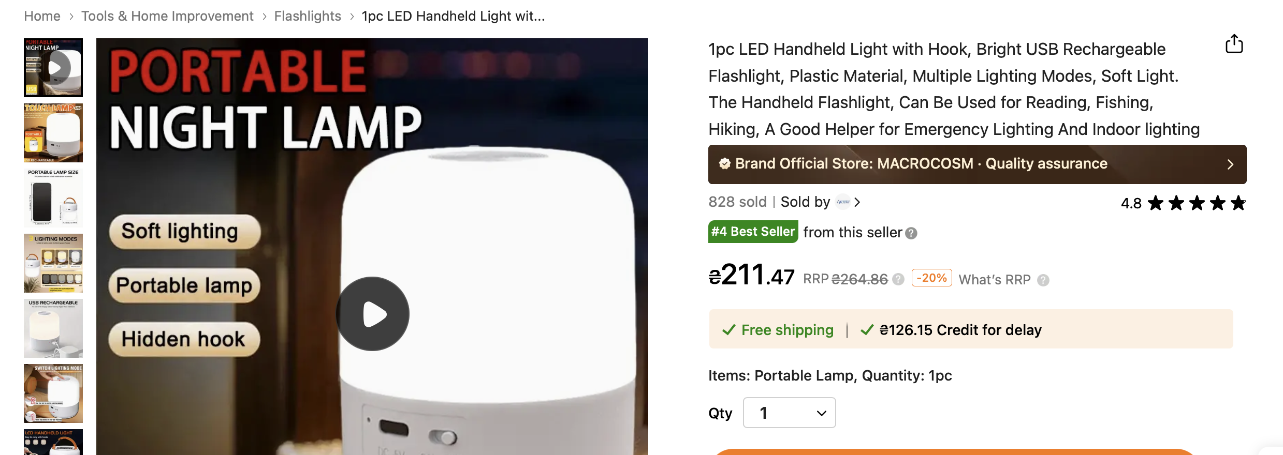Click the #4 Best Seller badge
Screen dimensions: 1283x455
[x=753, y=232]
